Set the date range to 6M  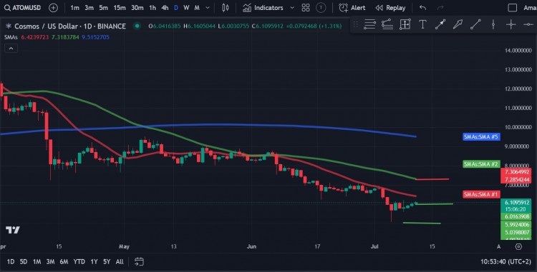(64, 262)
